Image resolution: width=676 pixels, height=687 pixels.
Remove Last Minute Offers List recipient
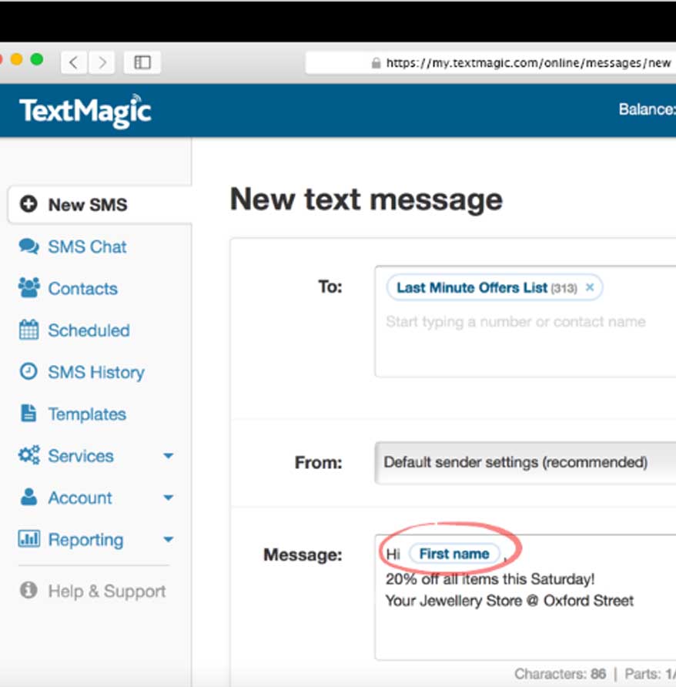coord(590,288)
